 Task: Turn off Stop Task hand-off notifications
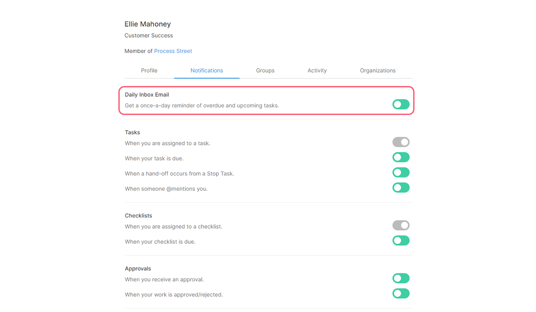pos(401,172)
